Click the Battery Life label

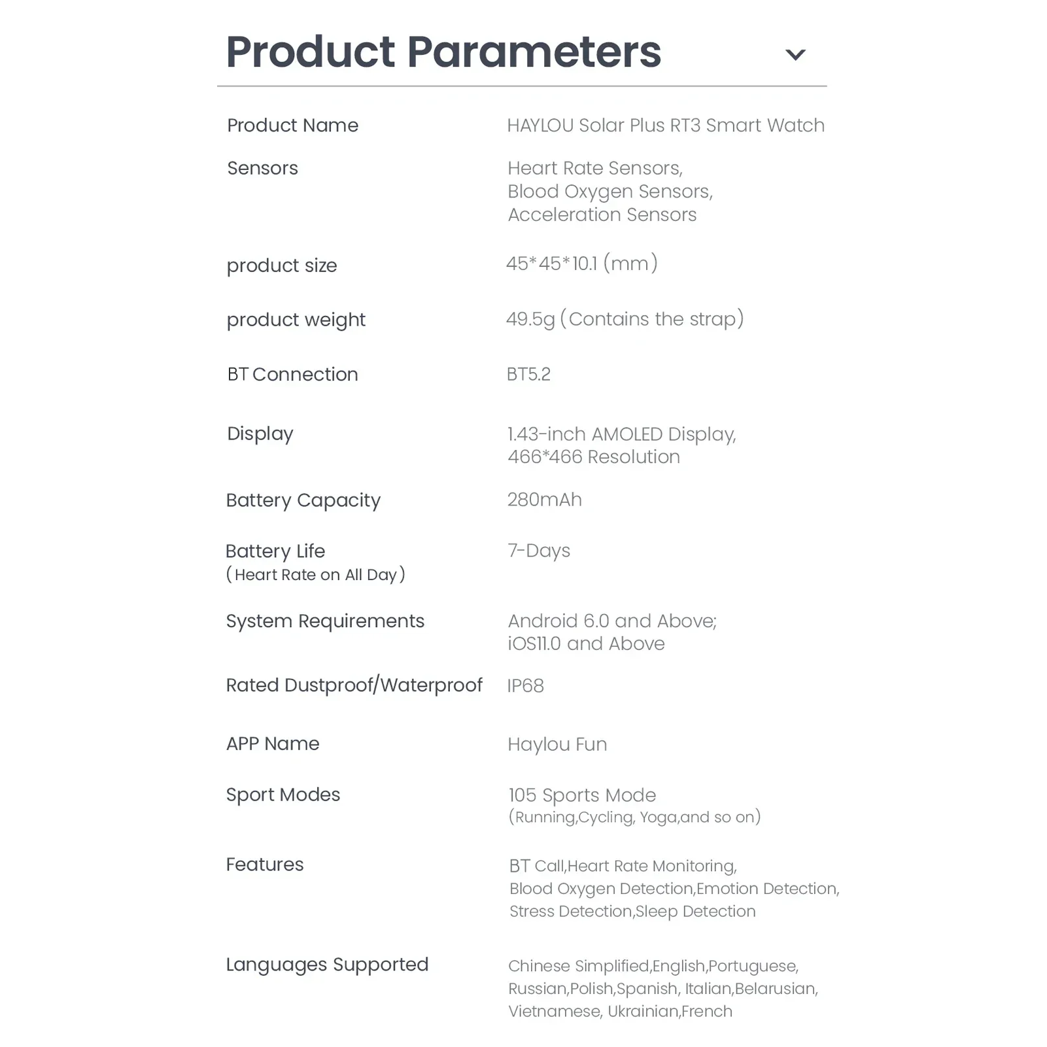coord(275,551)
